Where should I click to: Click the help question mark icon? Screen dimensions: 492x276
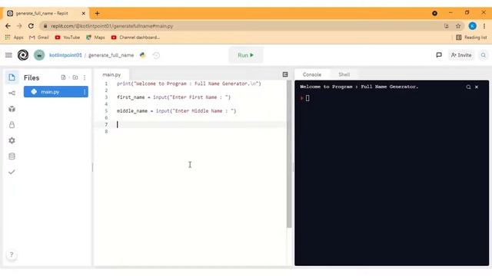pos(12,255)
